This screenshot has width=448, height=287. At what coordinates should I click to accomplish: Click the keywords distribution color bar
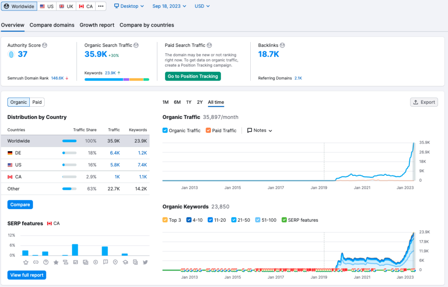(x=116, y=80)
